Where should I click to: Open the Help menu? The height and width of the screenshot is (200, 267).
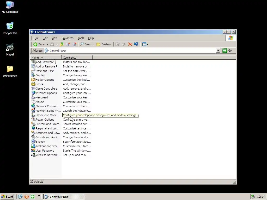click(91, 38)
